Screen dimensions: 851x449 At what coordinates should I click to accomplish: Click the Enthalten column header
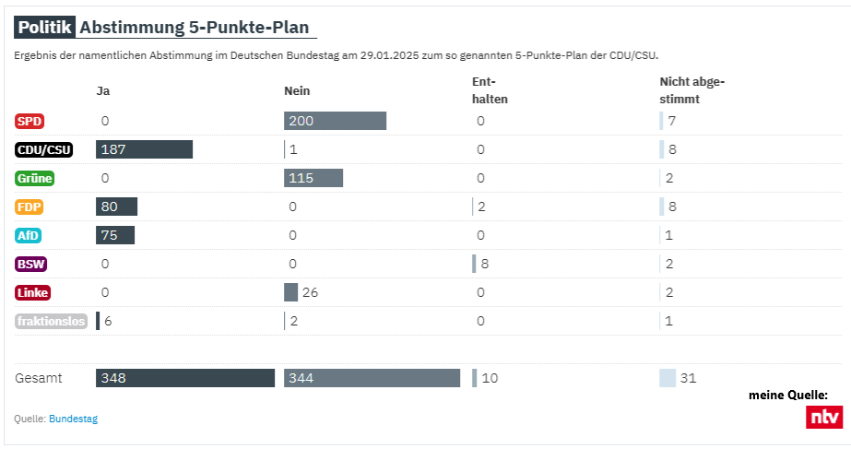coord(490,90)
